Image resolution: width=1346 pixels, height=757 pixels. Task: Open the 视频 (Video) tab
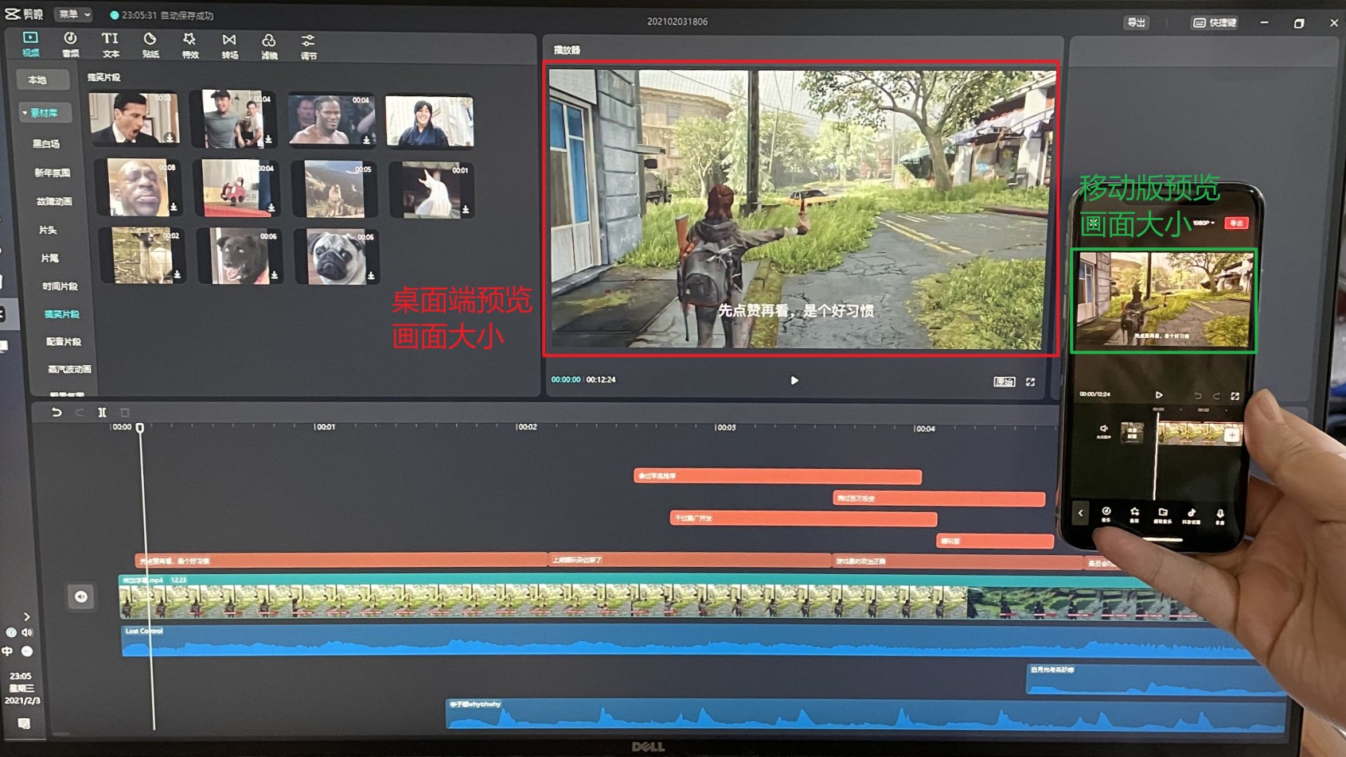click(x=30, y=45)
